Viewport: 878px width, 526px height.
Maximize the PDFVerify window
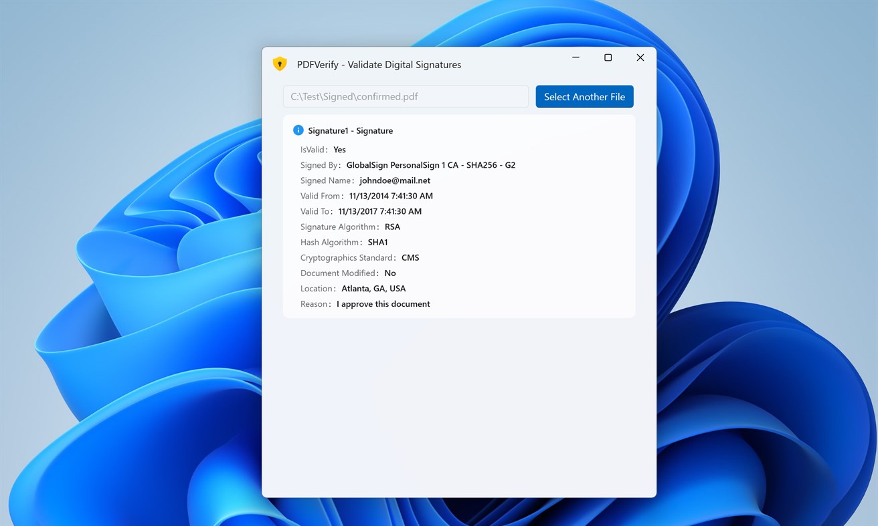pos(608,57)
